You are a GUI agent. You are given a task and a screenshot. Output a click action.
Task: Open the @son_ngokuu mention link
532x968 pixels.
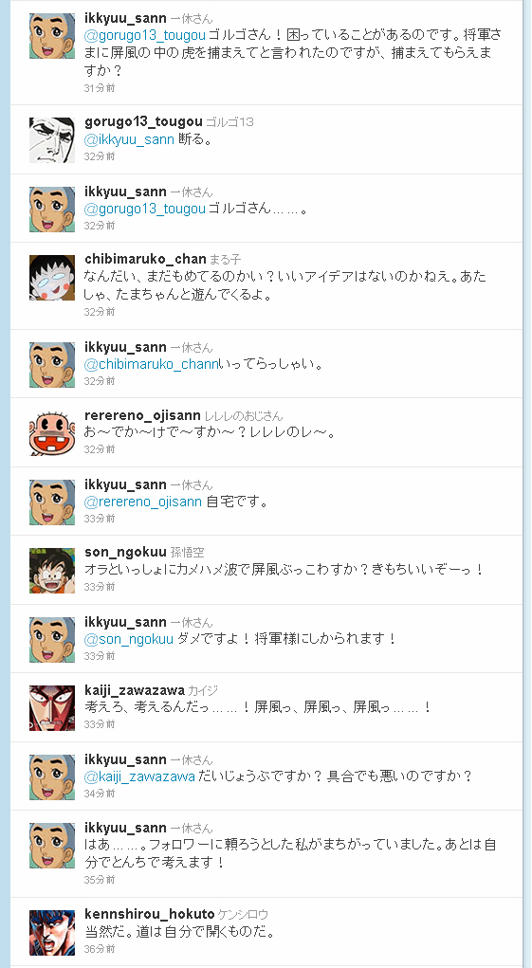pyautogui.click(x=128, y=639)
